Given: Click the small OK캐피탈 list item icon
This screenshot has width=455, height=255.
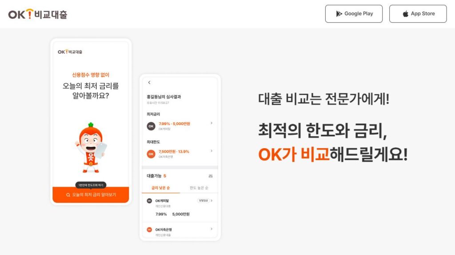Looking at the screenshot, I should click(149, 200).
